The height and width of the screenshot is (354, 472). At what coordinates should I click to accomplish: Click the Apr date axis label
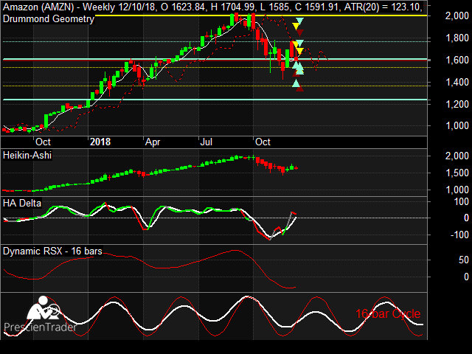click(x=153, y=142)
